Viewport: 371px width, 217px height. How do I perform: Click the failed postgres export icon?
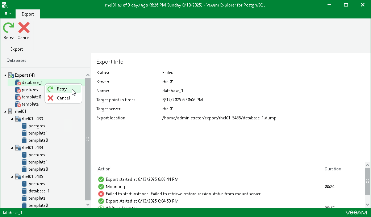pyautogui.click(x=18, y=90)
